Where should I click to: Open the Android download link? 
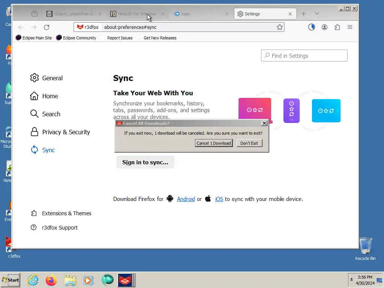[186, 199]
